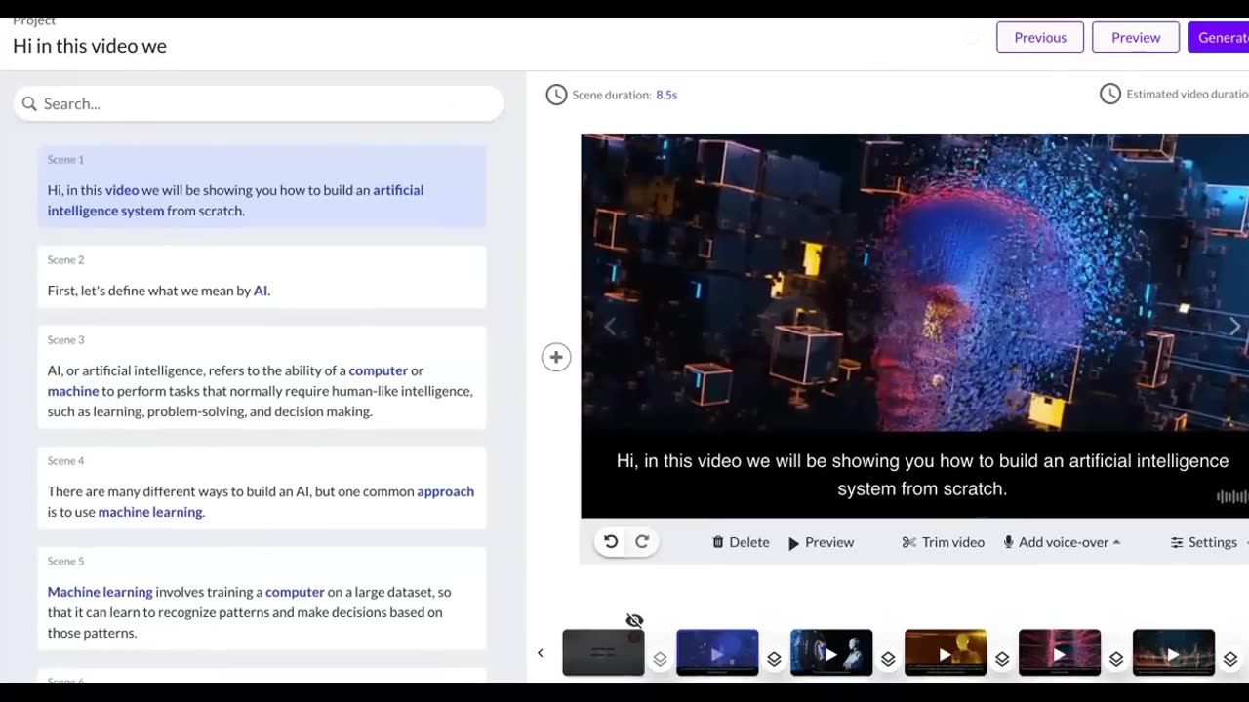The image size is (1249, 702).
Task: Select the Scene 1 script card
Action: (x=262, y=186)
